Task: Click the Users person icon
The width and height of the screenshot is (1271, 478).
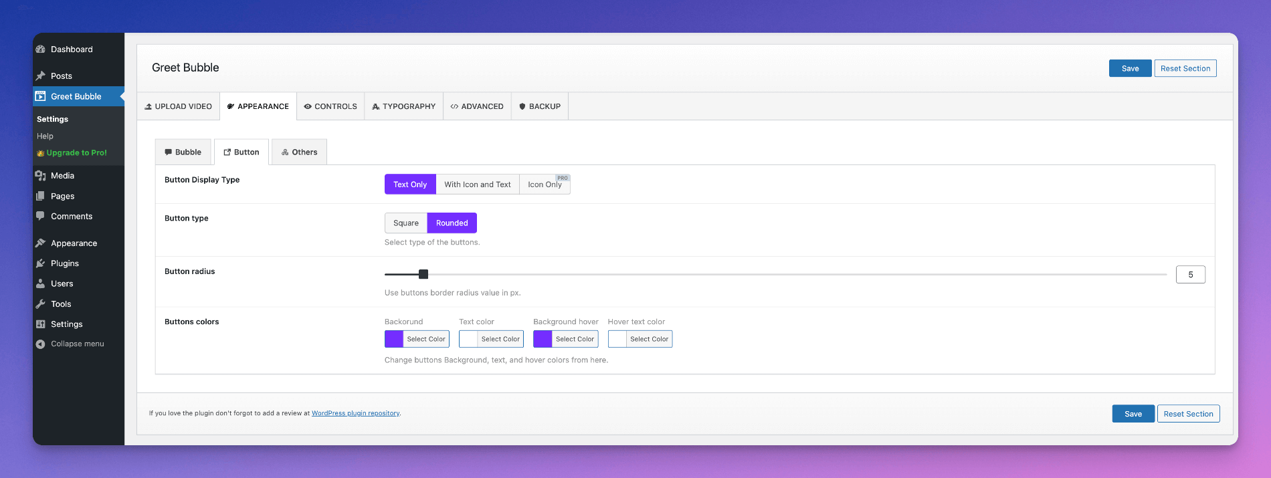Action: point(41,283)
